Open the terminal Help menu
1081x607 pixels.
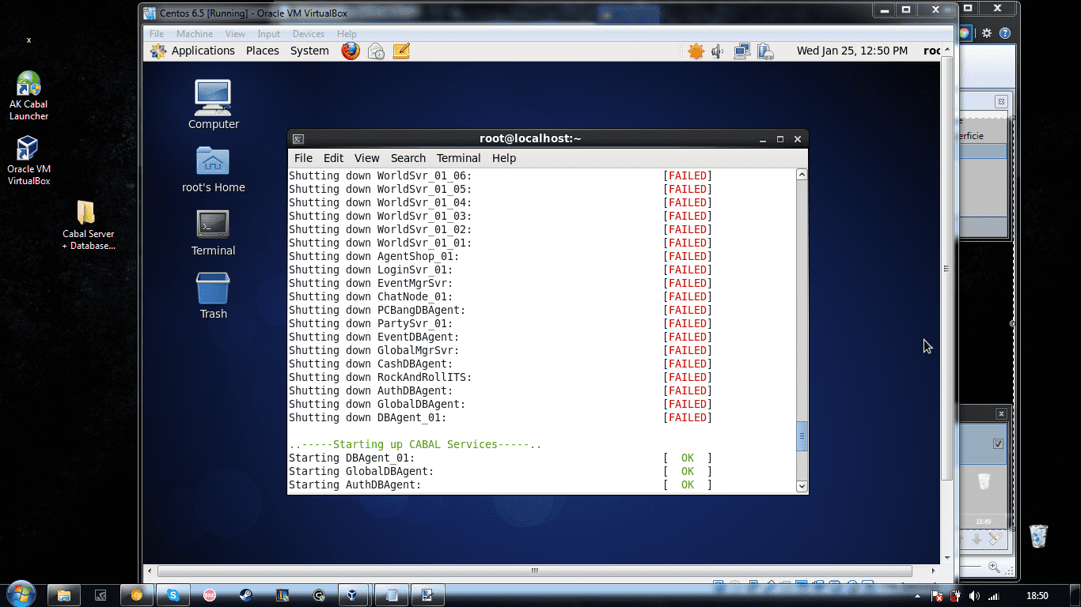point(504,158)
